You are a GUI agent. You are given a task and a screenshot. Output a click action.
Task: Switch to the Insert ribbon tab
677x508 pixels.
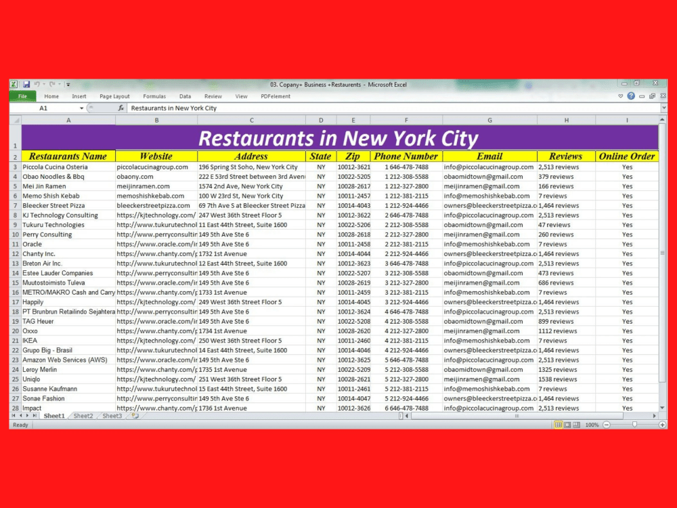click(79, 96)
